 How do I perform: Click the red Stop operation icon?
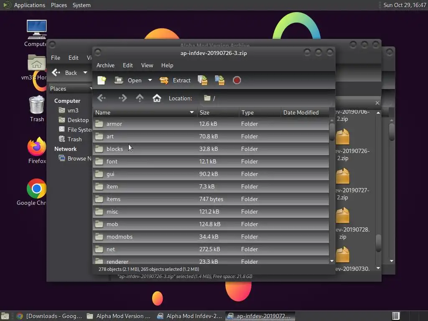(237, 80)
